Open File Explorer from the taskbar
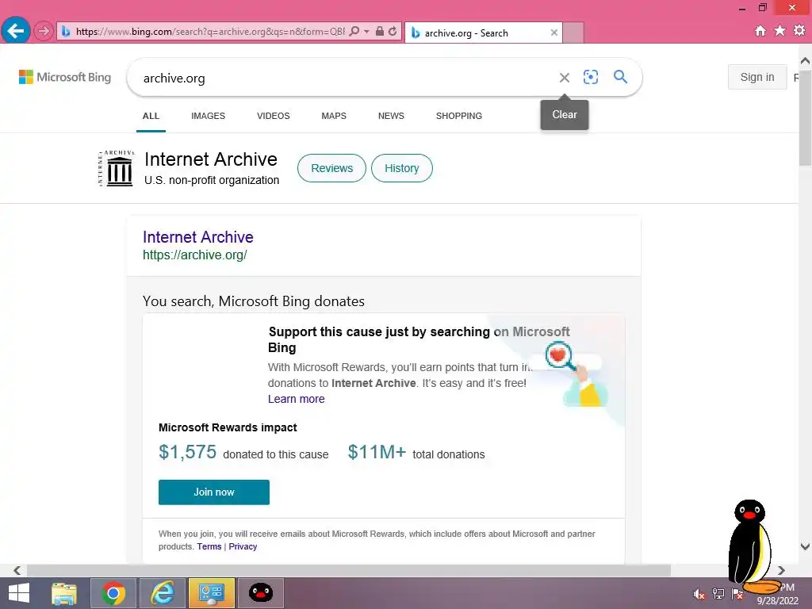This screenshot has height=609, width=812. [64, 593]
